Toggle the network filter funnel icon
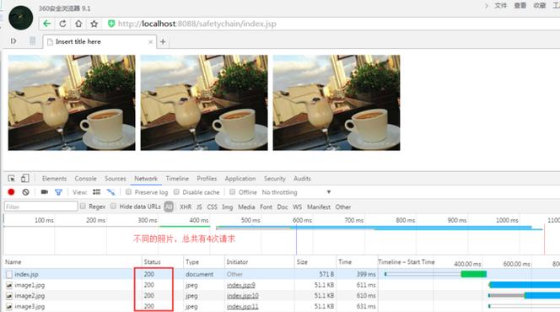 click(58, 192)
